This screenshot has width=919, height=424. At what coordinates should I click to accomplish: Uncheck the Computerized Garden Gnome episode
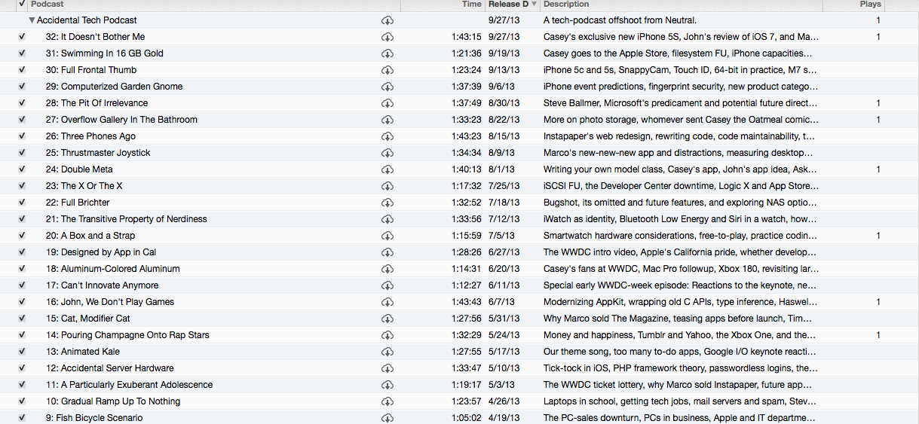click(x=22, y=87)
